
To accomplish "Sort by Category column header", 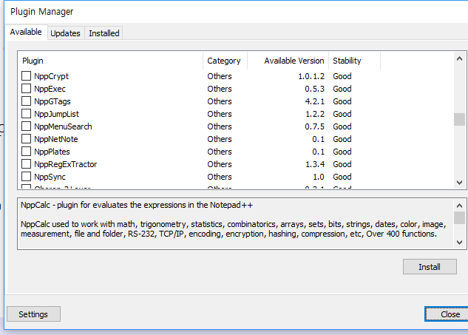I will coord(225,61).
